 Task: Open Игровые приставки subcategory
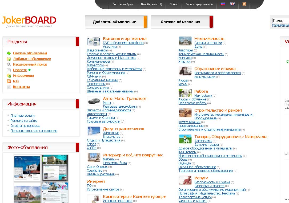pyautogui.click(x=118, y=201)
